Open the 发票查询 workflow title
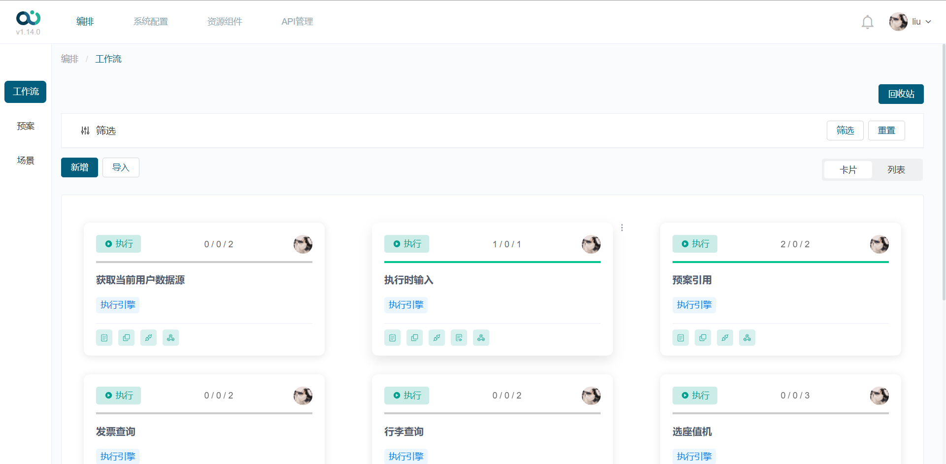The image size is (946, 464). click(x=116, y=432)
